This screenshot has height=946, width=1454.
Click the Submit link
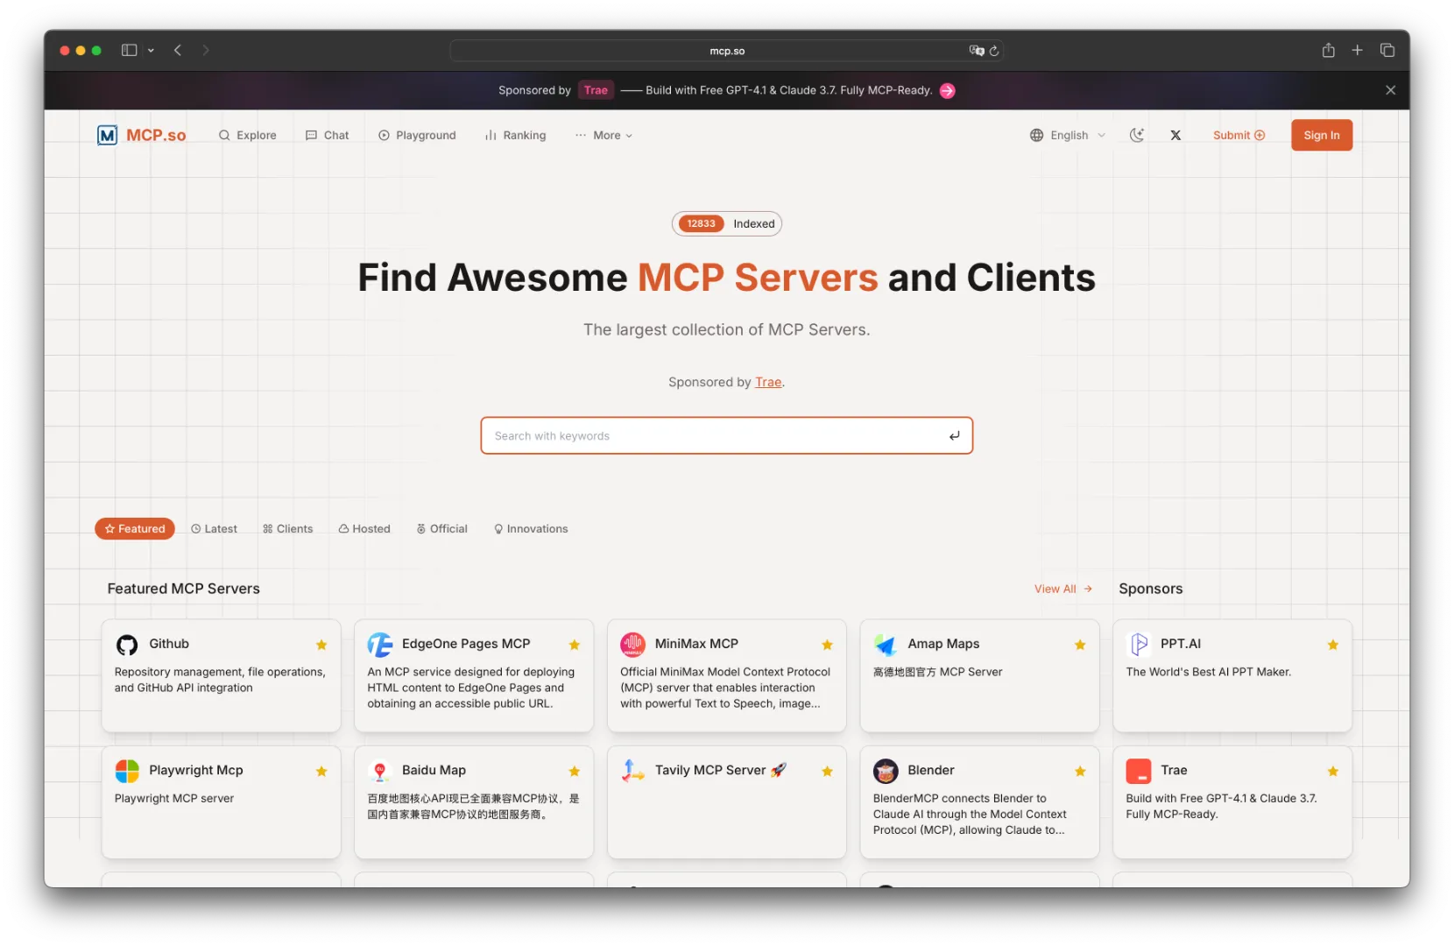[x=1239, y=135]
